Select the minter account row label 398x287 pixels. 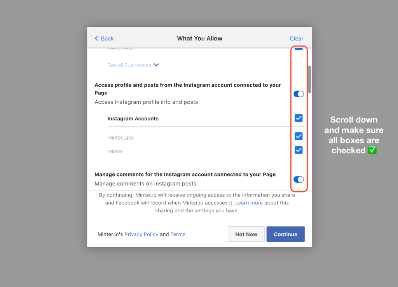(115, 151)
